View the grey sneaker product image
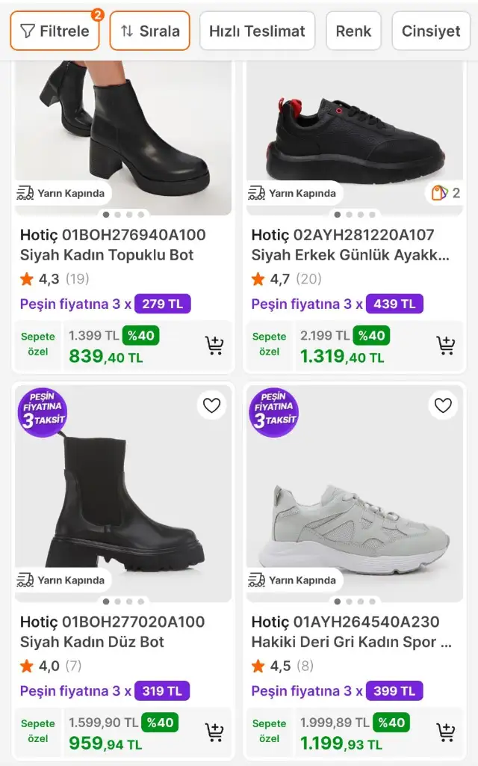Viewport: 478px width, 766px height. tap(355, 516)
